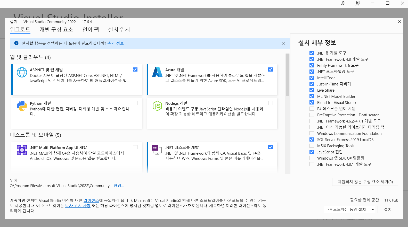Check Windows 앱 SDK C# 템플릿
This screenshot has height=227, width=408.
click(312, 158)
